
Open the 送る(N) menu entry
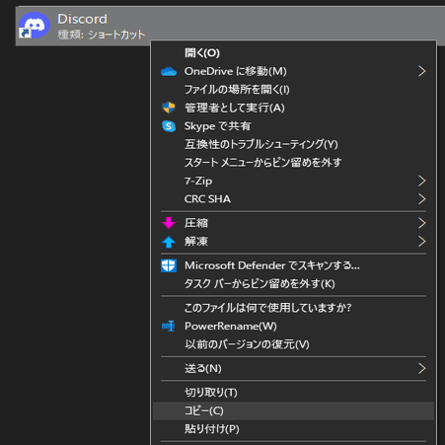[x=293, y=368]
